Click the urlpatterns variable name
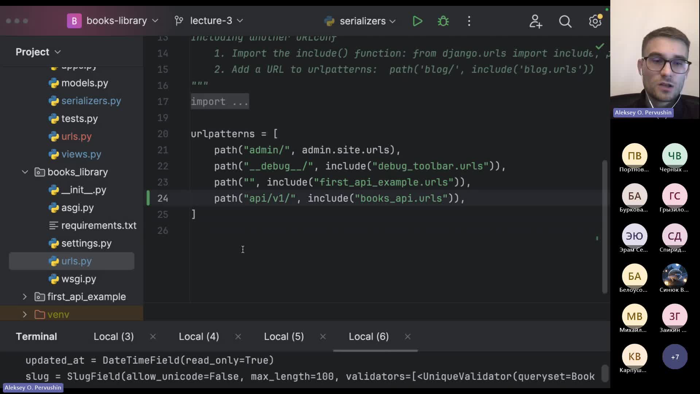Image resolution: width=700 pixels, height=394 pixels. pyautogui.click(x=223, y=134)
